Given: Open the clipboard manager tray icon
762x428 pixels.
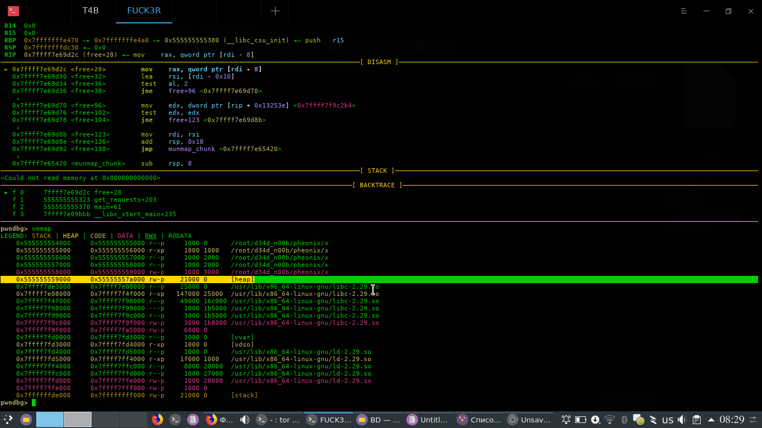Looking at the screenshot, I should 697,420.
